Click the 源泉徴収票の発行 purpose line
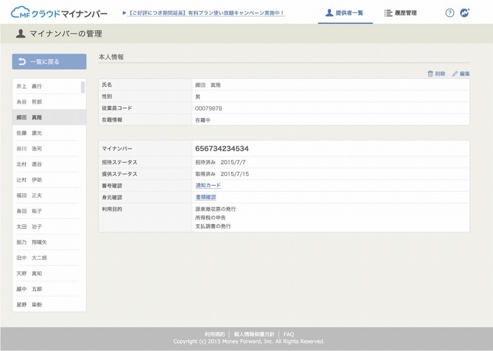 pos(215,209)
